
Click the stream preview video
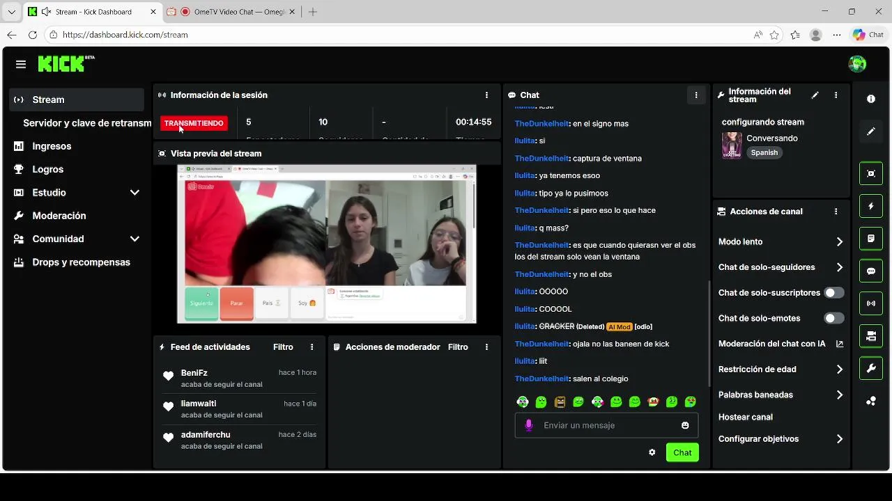tap(326, 244)
